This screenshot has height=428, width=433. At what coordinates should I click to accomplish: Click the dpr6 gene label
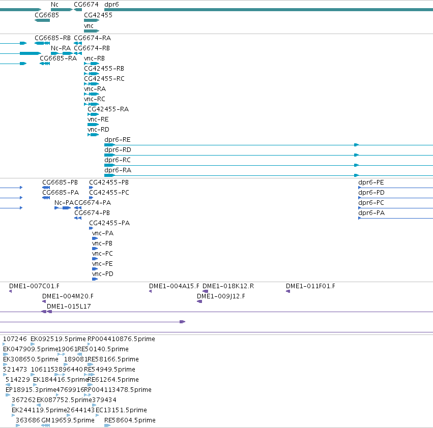click(x=111, y=5)
